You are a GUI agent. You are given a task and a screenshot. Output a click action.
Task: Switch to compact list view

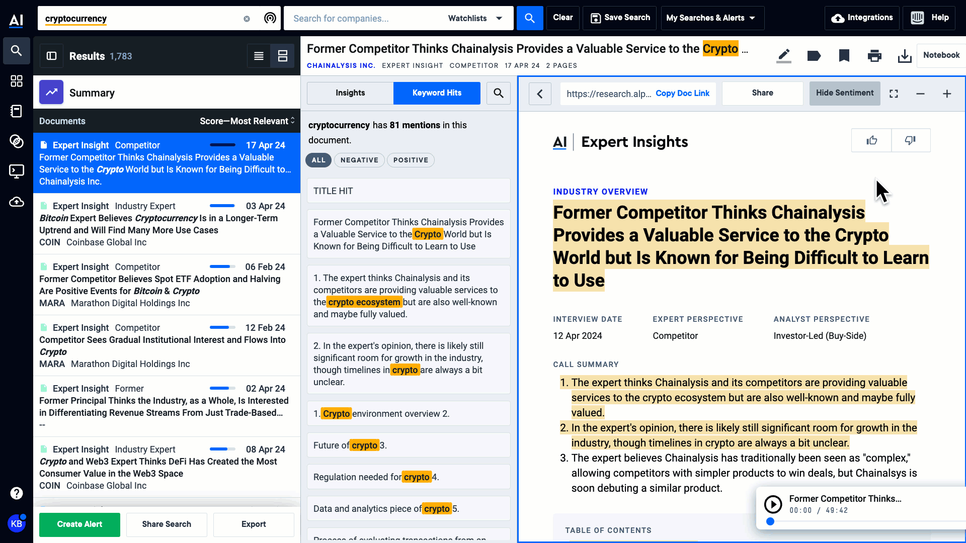(x=259, y=56)
